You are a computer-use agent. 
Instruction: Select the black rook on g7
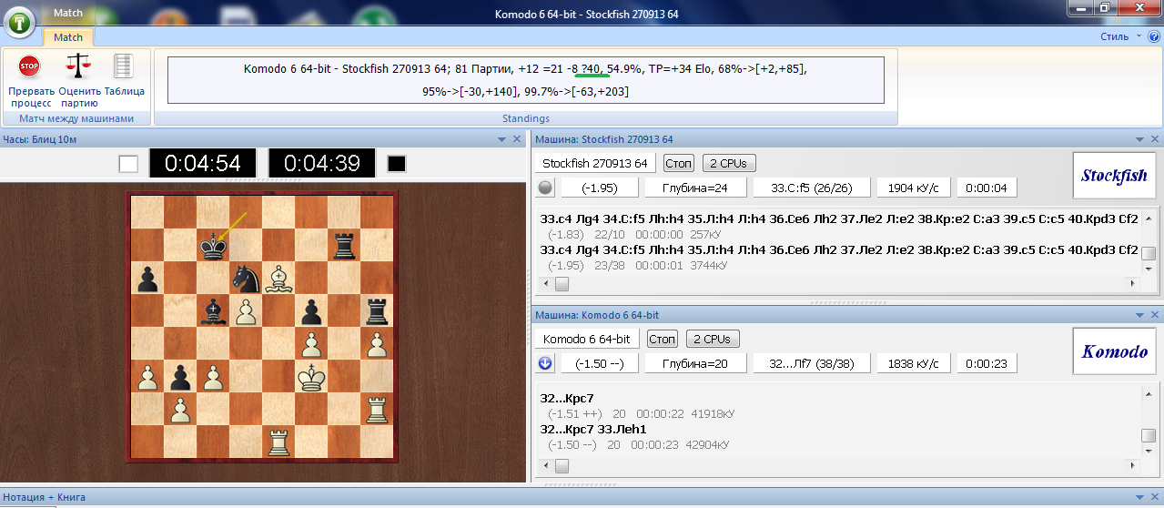pos(346,246)
